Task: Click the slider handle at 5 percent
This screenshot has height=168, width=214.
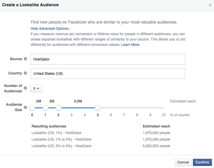Action: point(98,108)
